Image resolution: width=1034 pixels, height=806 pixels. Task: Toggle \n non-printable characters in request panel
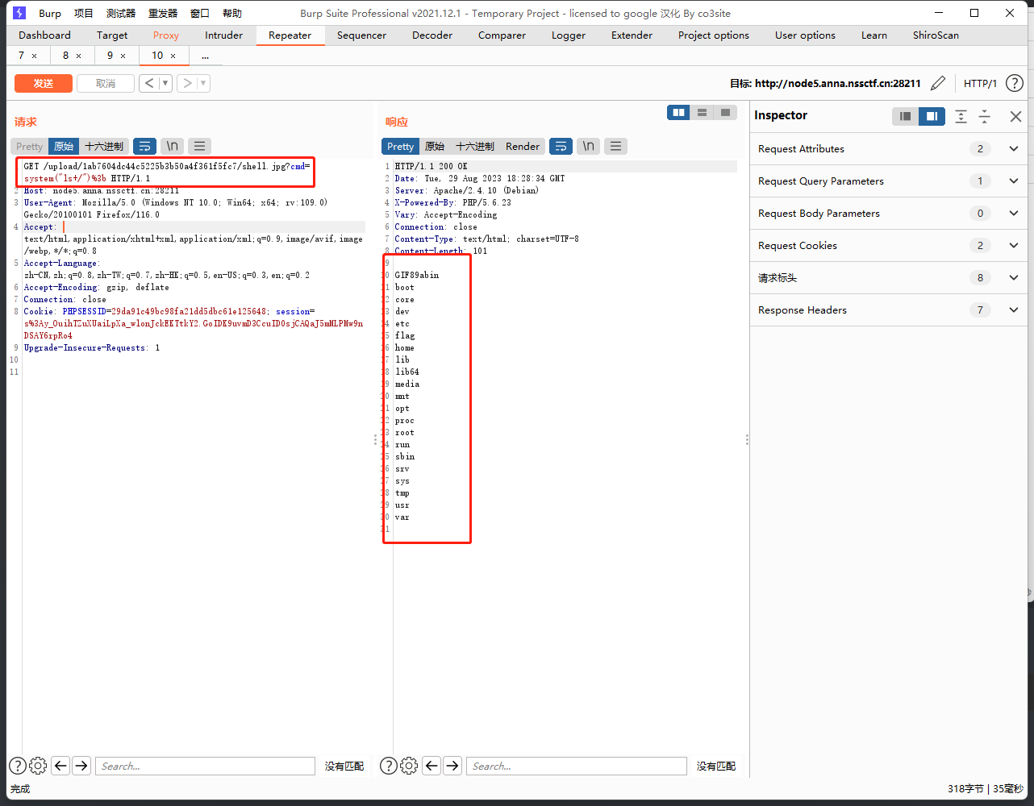[172, 146]
